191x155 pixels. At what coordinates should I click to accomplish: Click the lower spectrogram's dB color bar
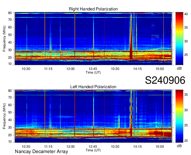coord(179,116)
